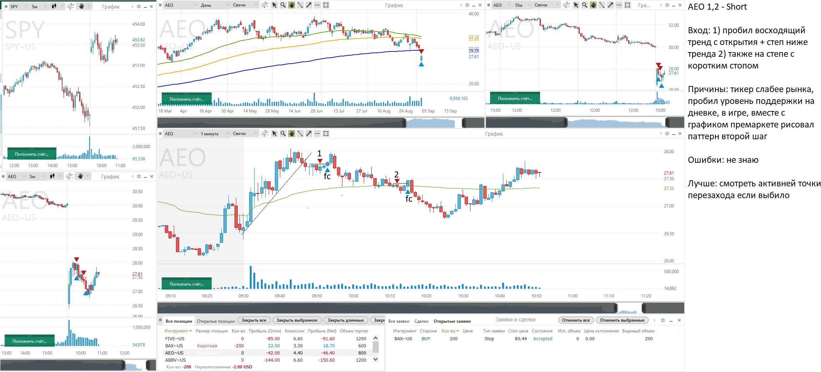The image size is (821, 372).
Task: Pick the trend line tool in the AEO daily chart
Action: pos(300,5)
